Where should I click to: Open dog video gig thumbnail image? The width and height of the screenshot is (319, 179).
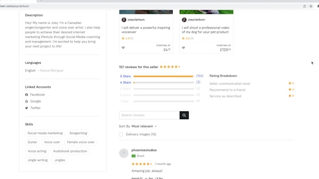click(x=206, y=12)
